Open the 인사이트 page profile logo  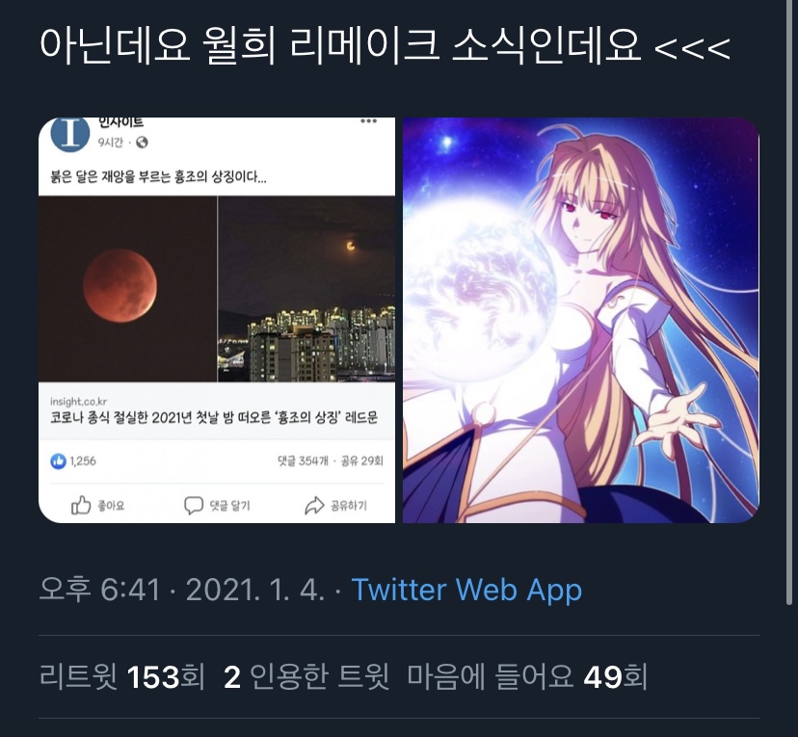pos(70,134)
